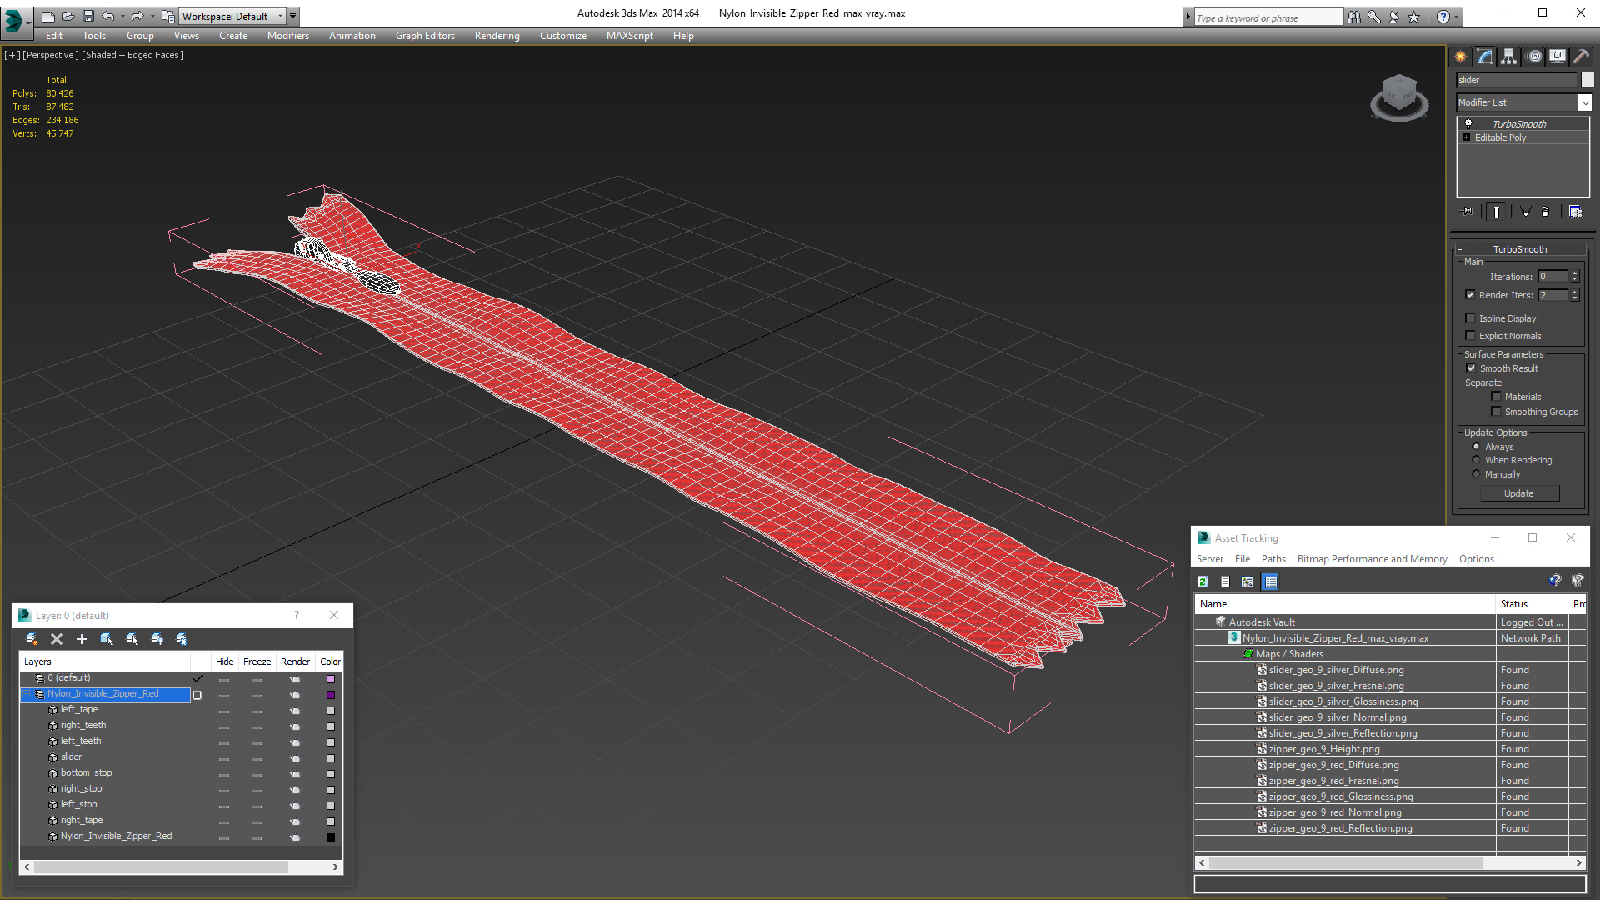The image size is (1600, 900).
Task: Click the Freeze column header in Layer dialog
Action: point(257,662)
